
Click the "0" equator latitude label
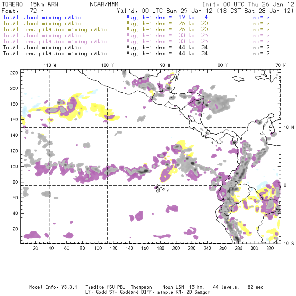point(285,185)
